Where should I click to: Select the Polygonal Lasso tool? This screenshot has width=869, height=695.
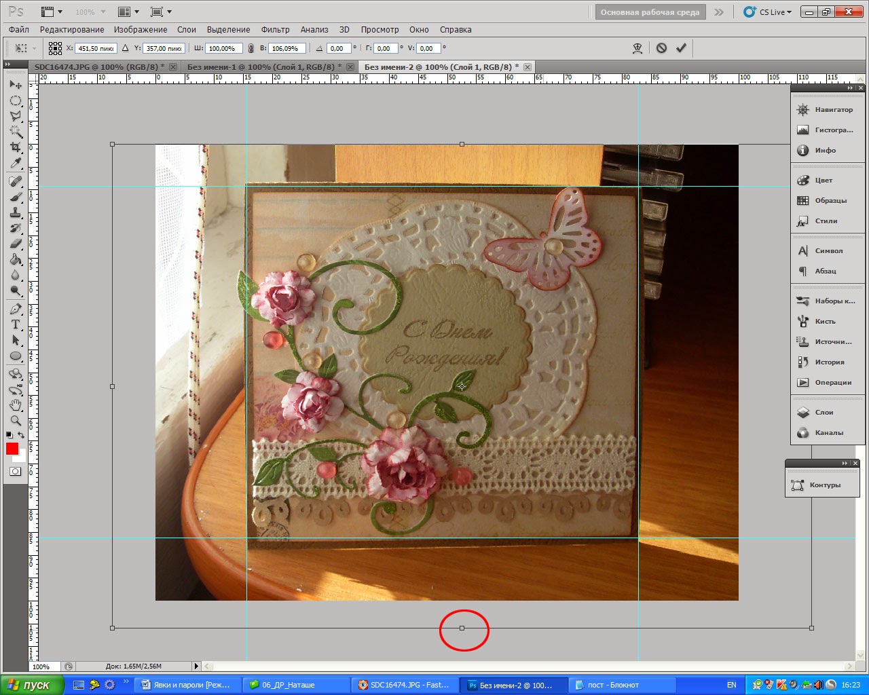click(x=16, y=116)
